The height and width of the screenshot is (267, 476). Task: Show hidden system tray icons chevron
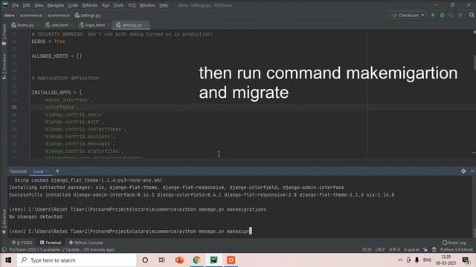tap(400, 260)
